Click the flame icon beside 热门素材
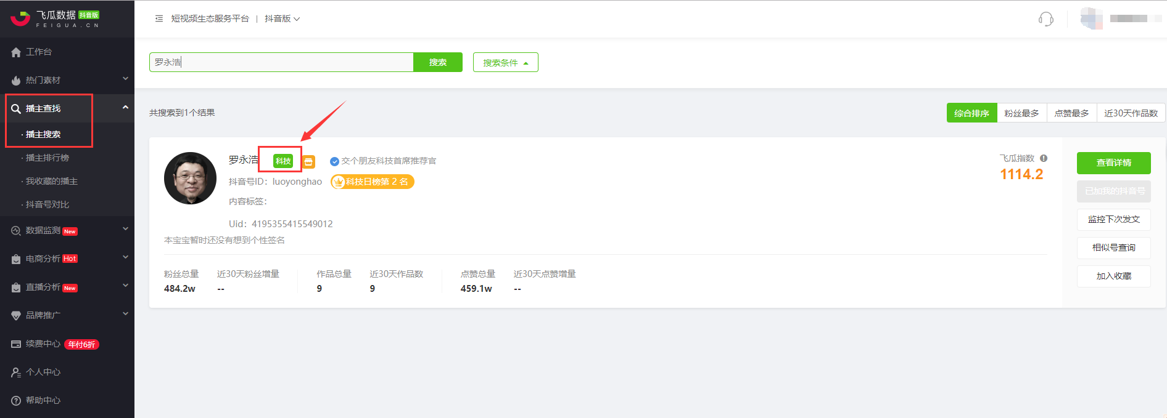This screenshot has height=418, width=1167. point(16,81)
